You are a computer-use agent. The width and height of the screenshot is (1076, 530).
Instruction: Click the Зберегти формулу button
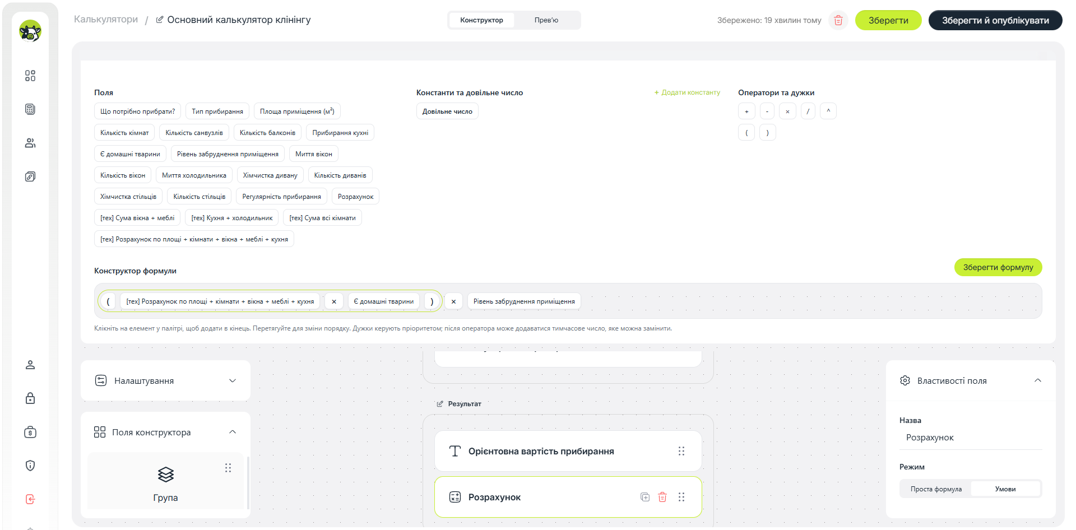(x=998, y=267)
